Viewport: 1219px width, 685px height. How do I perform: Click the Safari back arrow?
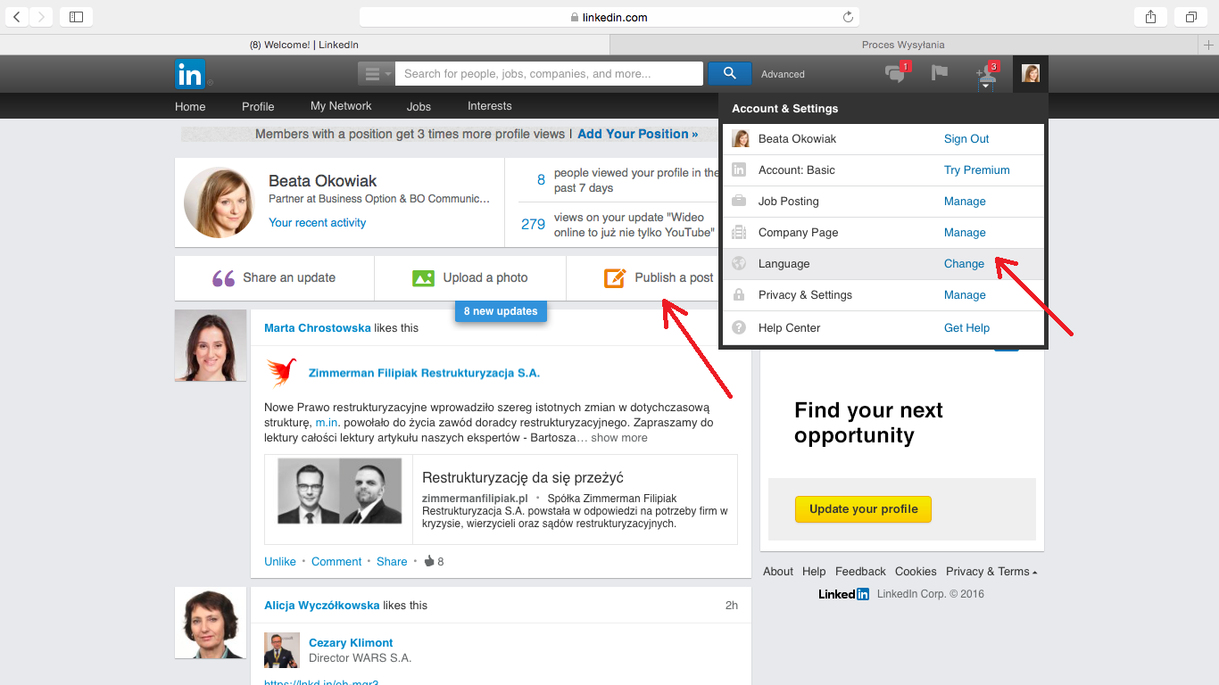16,17
